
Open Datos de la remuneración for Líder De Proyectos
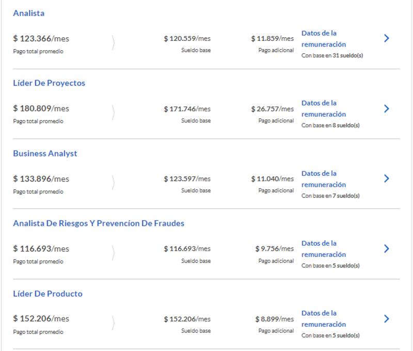(323, 109)
